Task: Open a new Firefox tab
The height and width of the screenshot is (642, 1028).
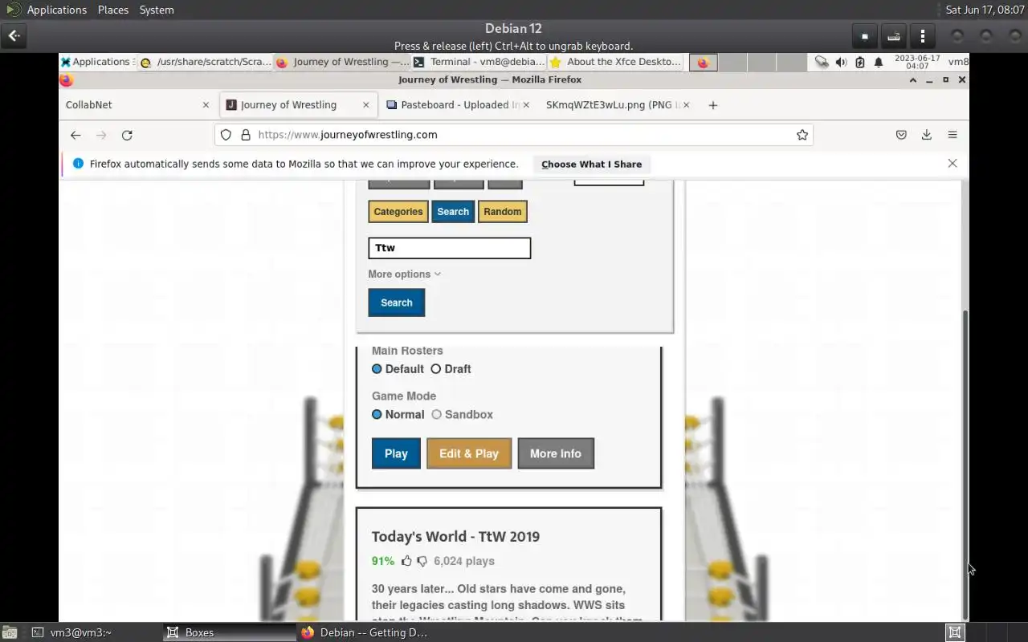Action: tap(712, 105)
